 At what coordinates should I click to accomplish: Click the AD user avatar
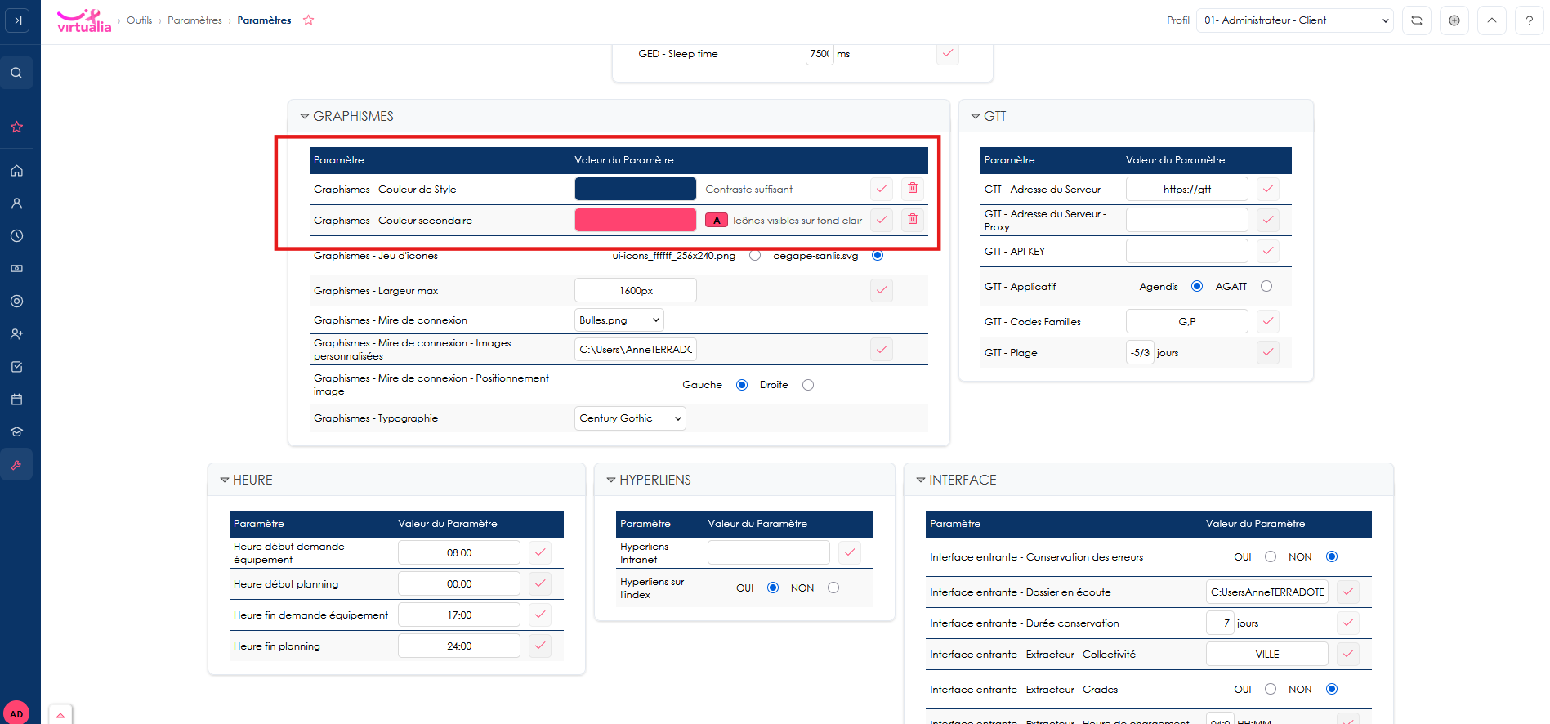(x=16, y=713)
